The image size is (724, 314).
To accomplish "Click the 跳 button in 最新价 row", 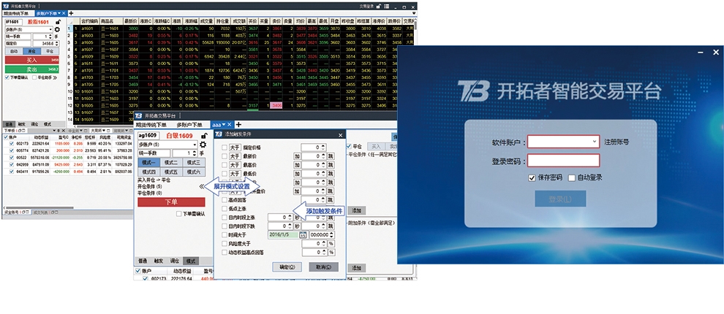I will 331,156.
